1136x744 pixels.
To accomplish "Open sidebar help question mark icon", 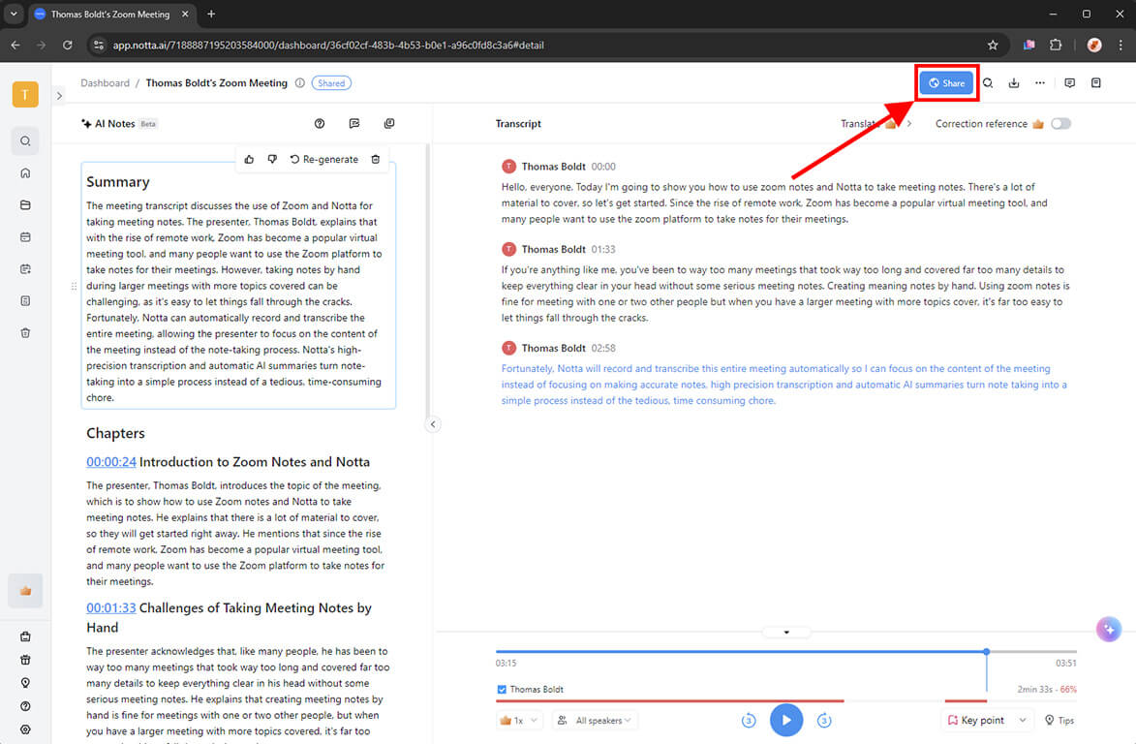I will (25, 706).
